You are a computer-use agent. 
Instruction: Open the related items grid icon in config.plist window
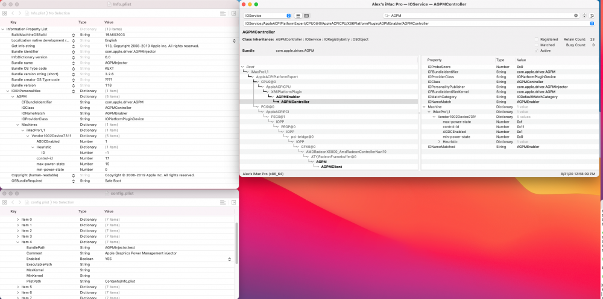click(5, 202)
